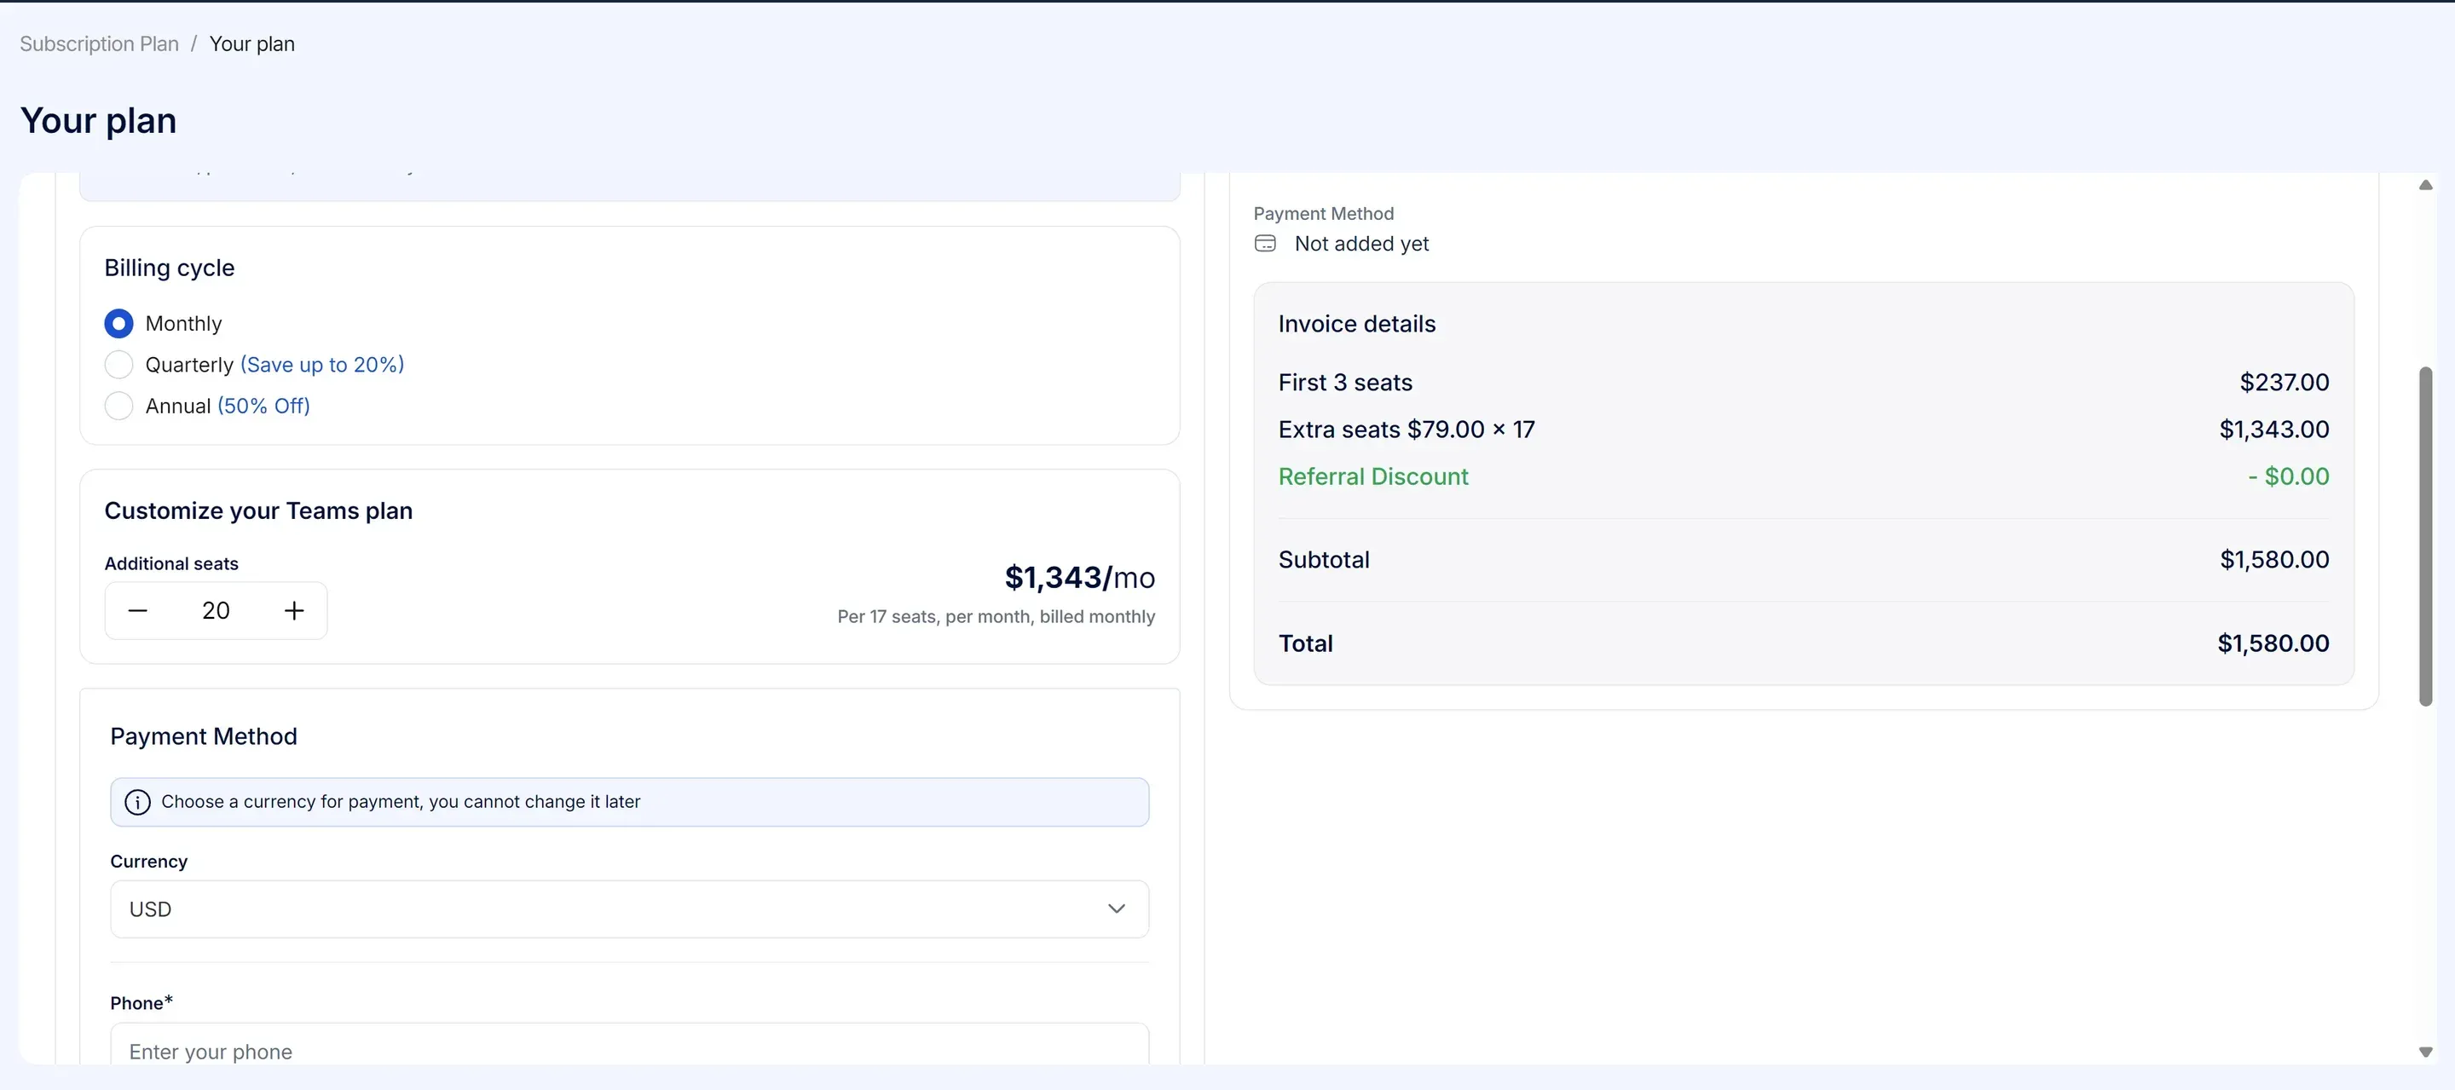Click the vertical scrollbar thumb
The width and height of the screenshot is (2455, 1090).
pyautogui.click(x=2425, y=536)
